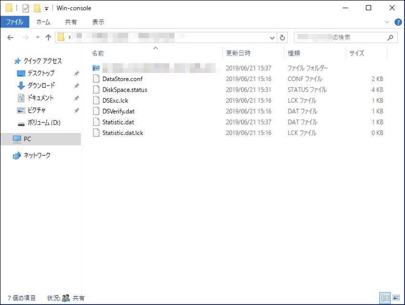405x305 pixels.
Task: Select the DSExc.lck file
Action: tap(115, 101)
